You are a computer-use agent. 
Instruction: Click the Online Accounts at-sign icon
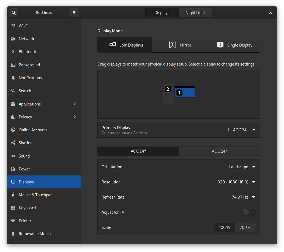click(13, 130)
